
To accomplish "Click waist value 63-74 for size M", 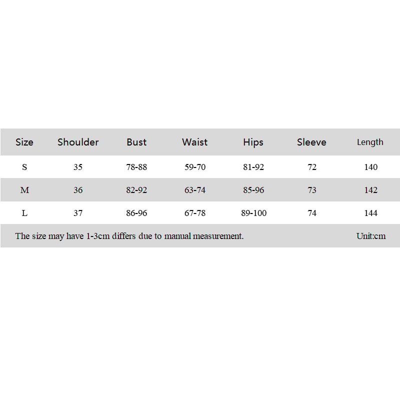I will [x=195, y=190].
